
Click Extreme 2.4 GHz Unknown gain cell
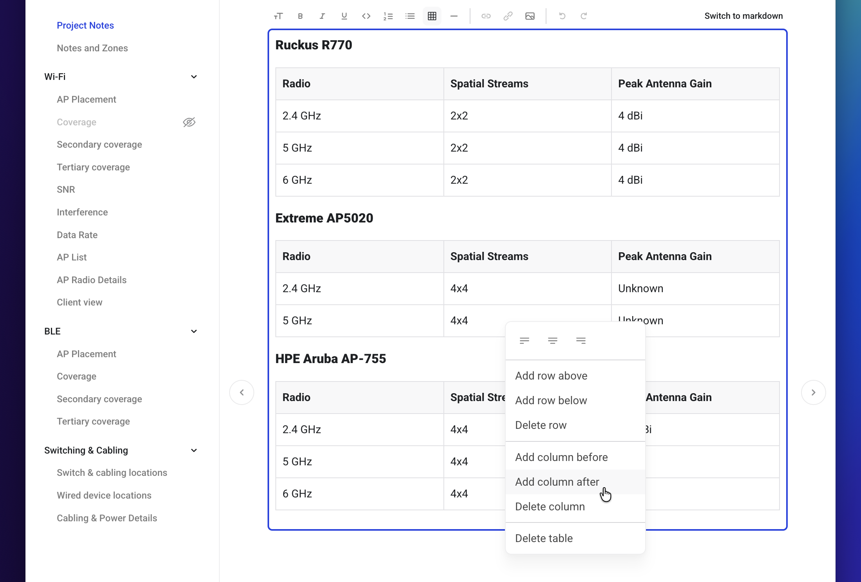(x=695, y=289)
